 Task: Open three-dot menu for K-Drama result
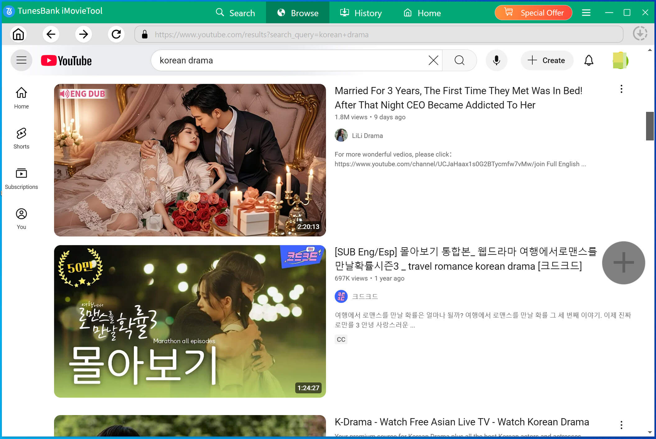click(621, 425)
